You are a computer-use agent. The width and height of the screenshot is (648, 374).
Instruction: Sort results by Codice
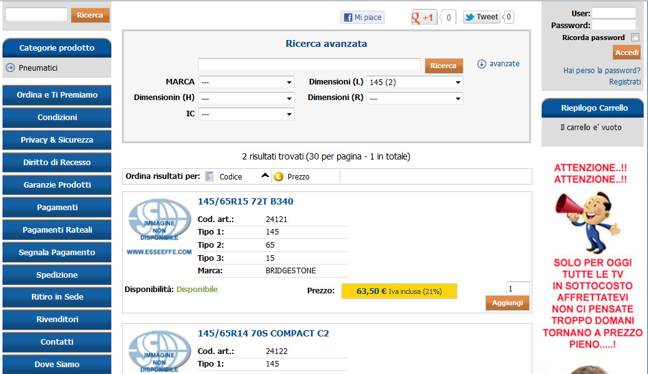pyautogui.click(x=231, y=177)
